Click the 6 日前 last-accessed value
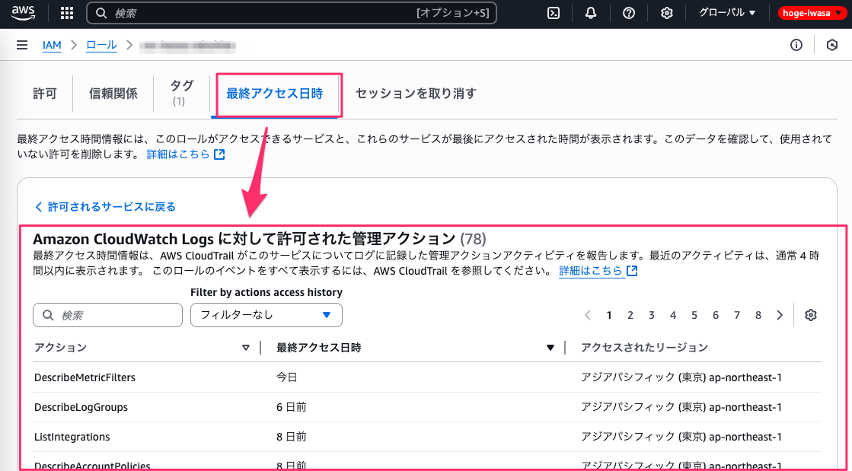 (292, 407)
